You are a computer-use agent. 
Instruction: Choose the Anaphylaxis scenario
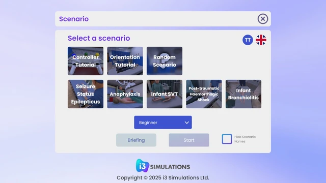point(125,94)
